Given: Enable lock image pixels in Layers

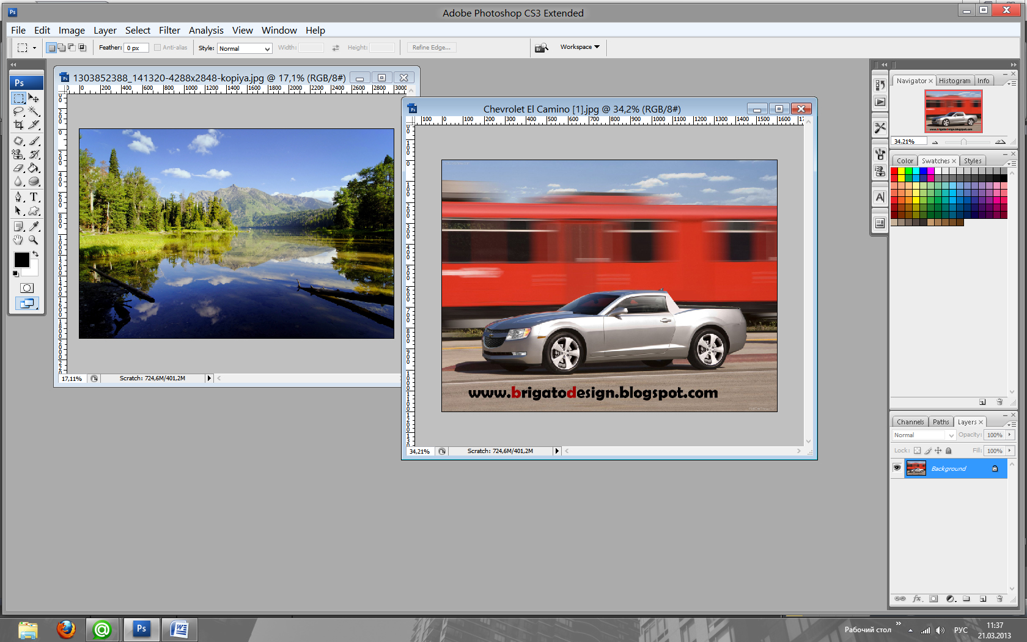Looking at the screenshot, I should (928, 451).
